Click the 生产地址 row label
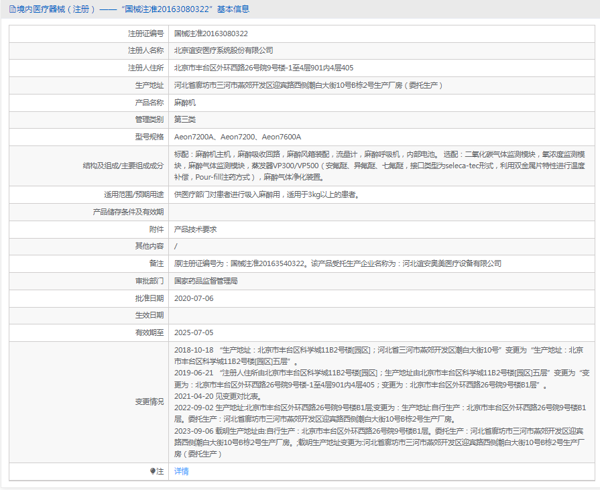This screenshot has height=490, width=600. (149, 85)
